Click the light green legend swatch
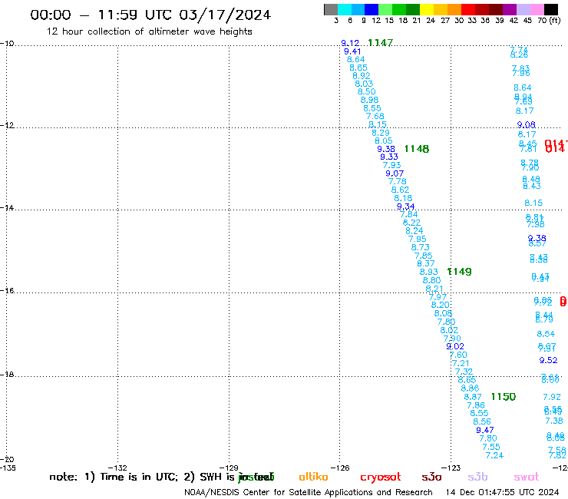The height and width of the screenshot is (499, 568). pos(385,9)
